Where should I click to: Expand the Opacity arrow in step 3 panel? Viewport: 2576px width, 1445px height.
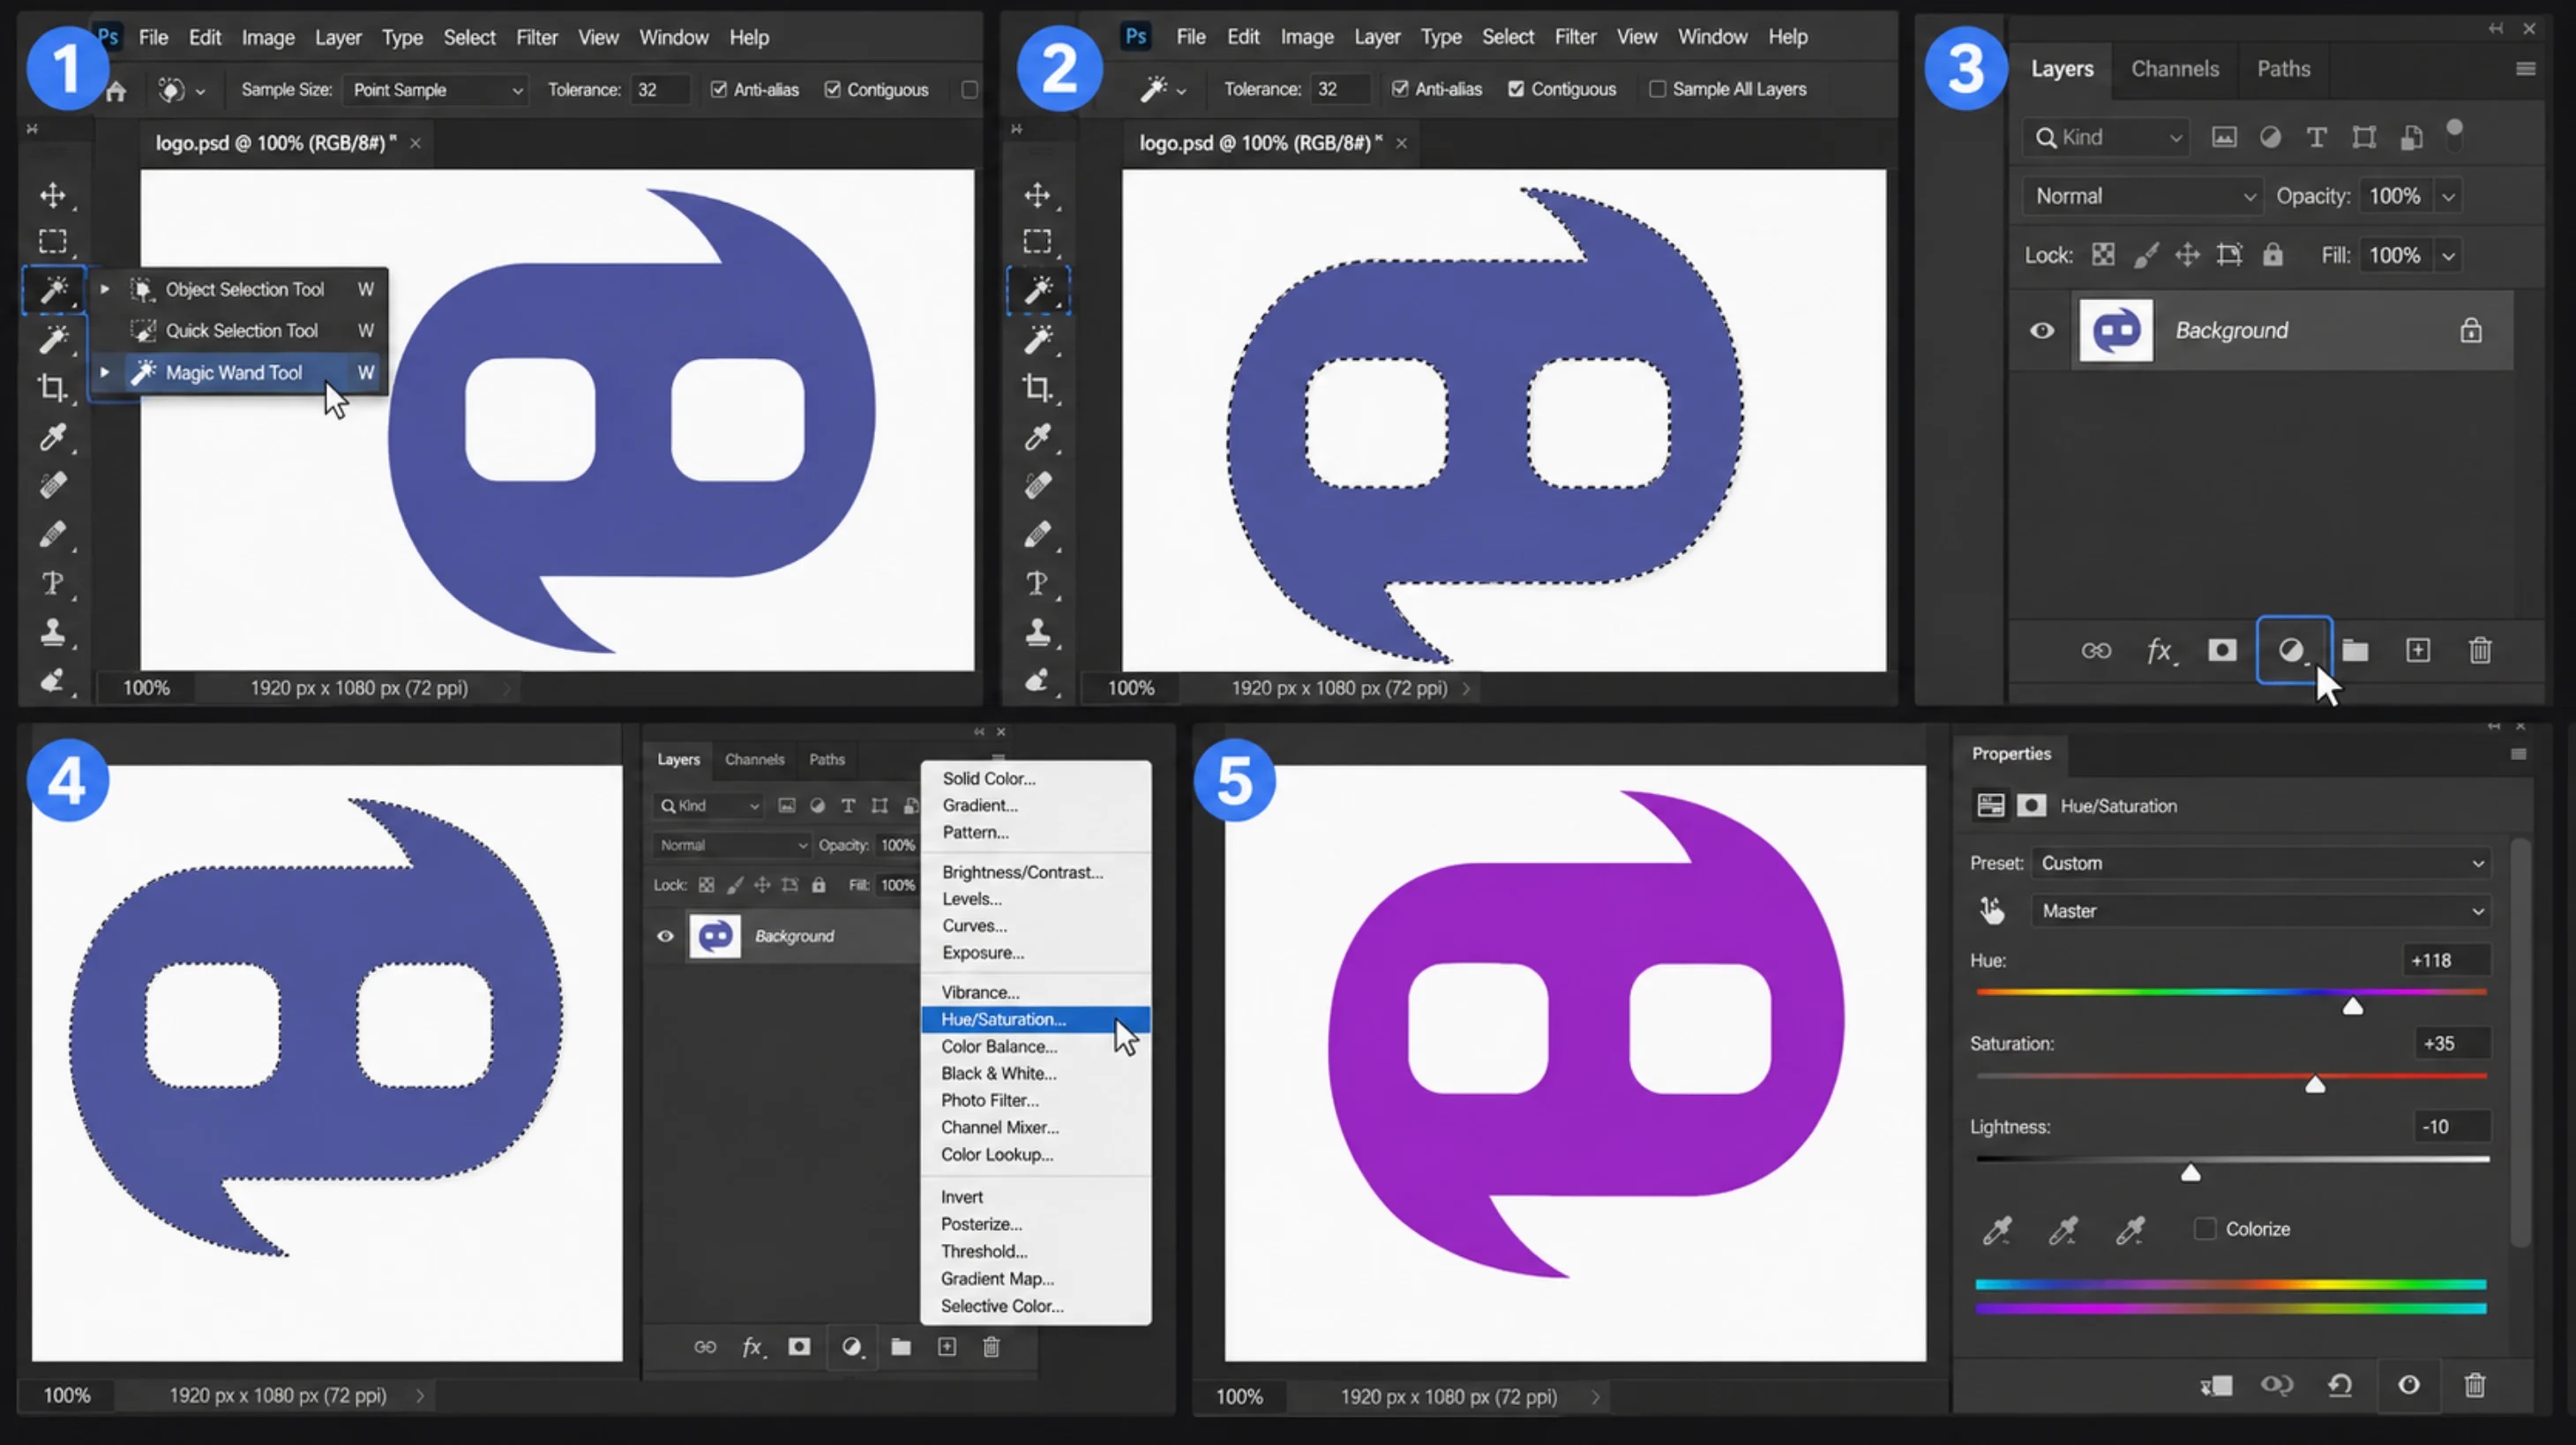coord(2447,196)
